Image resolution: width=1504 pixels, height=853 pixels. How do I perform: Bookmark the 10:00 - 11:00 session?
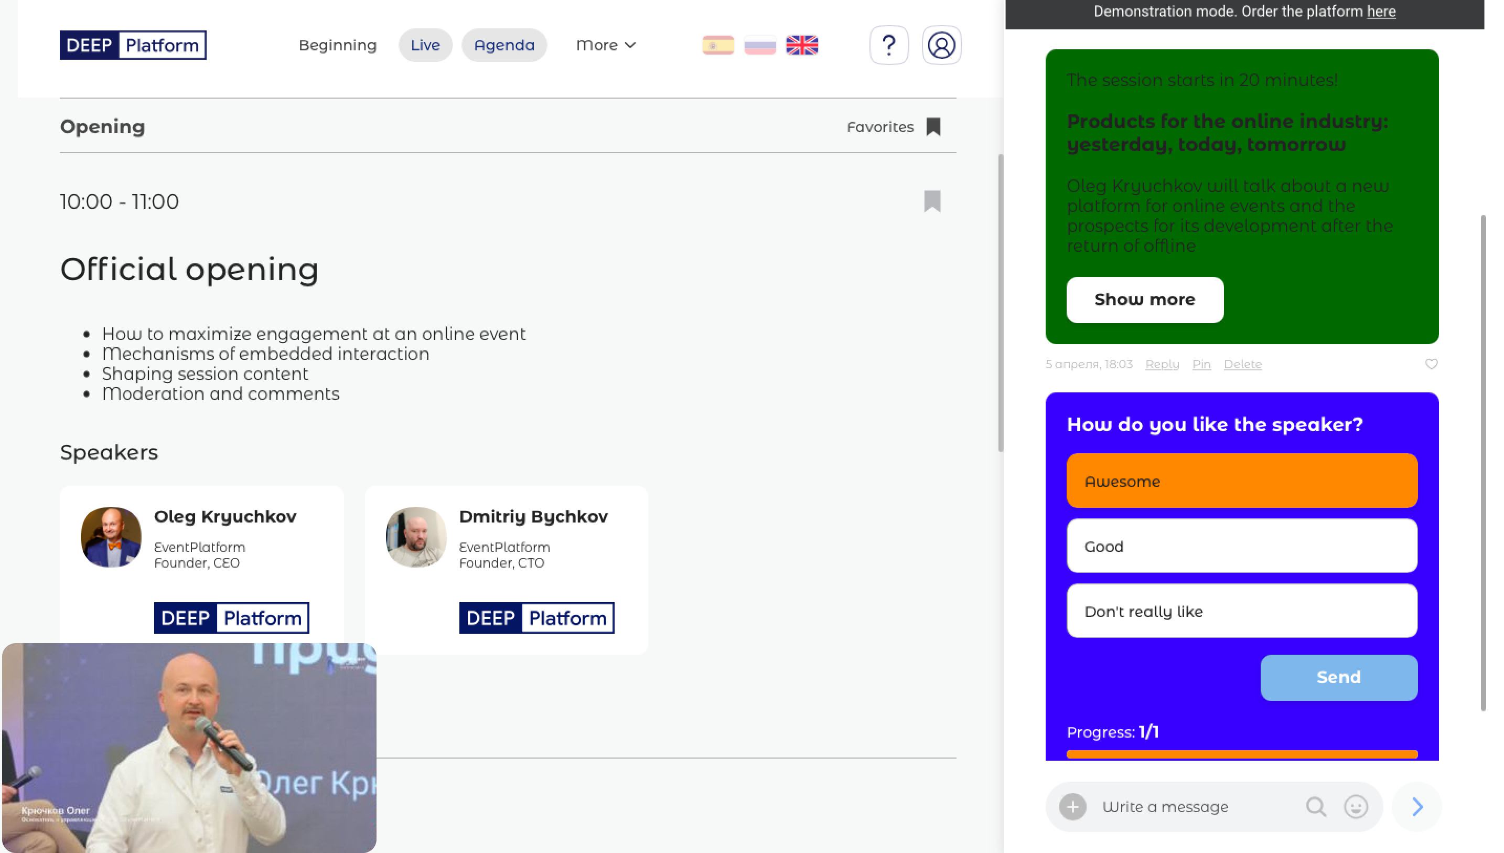click(932, 201)
